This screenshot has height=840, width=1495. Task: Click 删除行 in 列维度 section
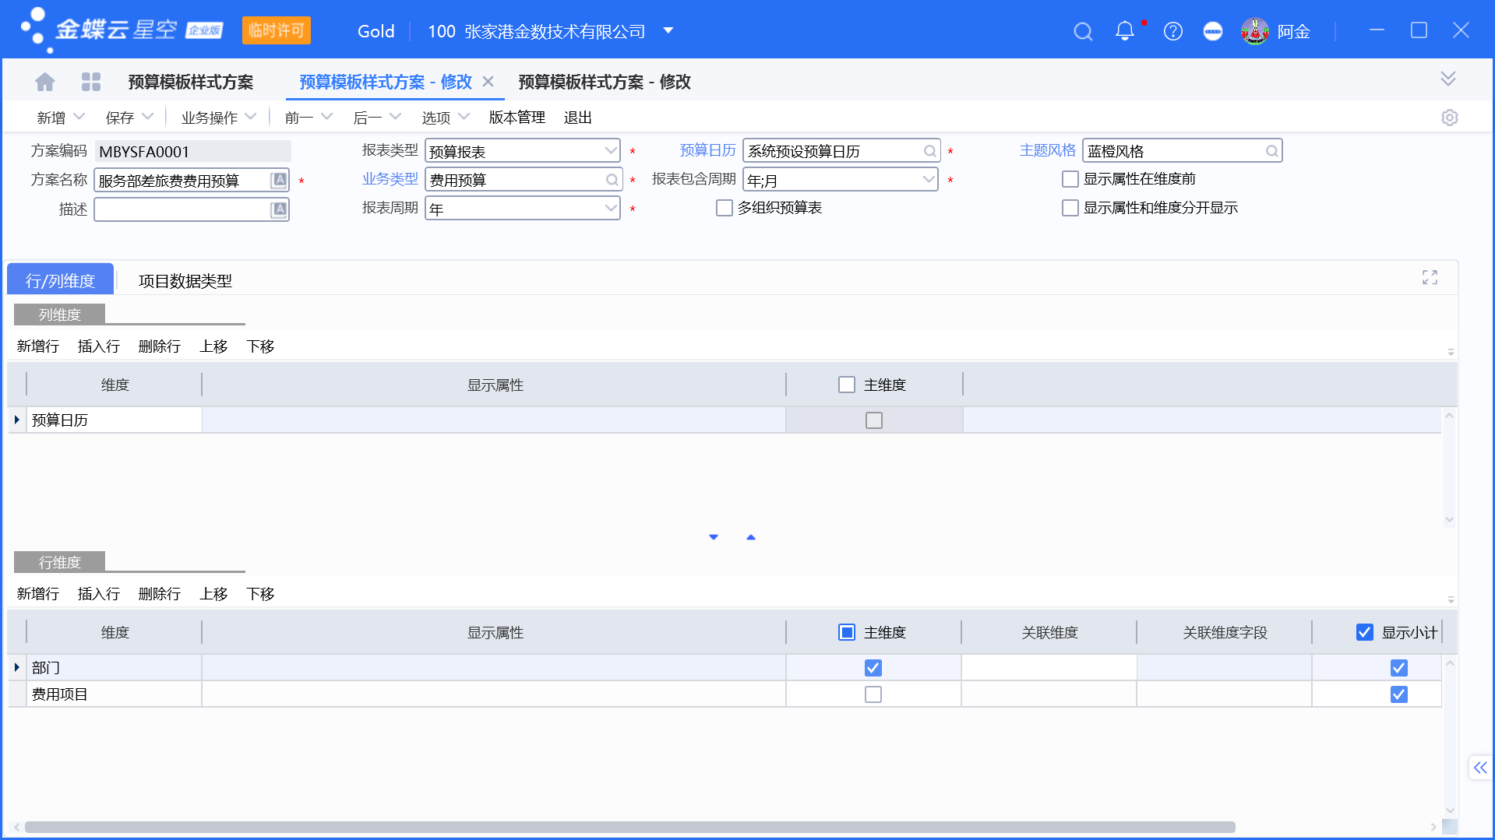pos(160,346)
